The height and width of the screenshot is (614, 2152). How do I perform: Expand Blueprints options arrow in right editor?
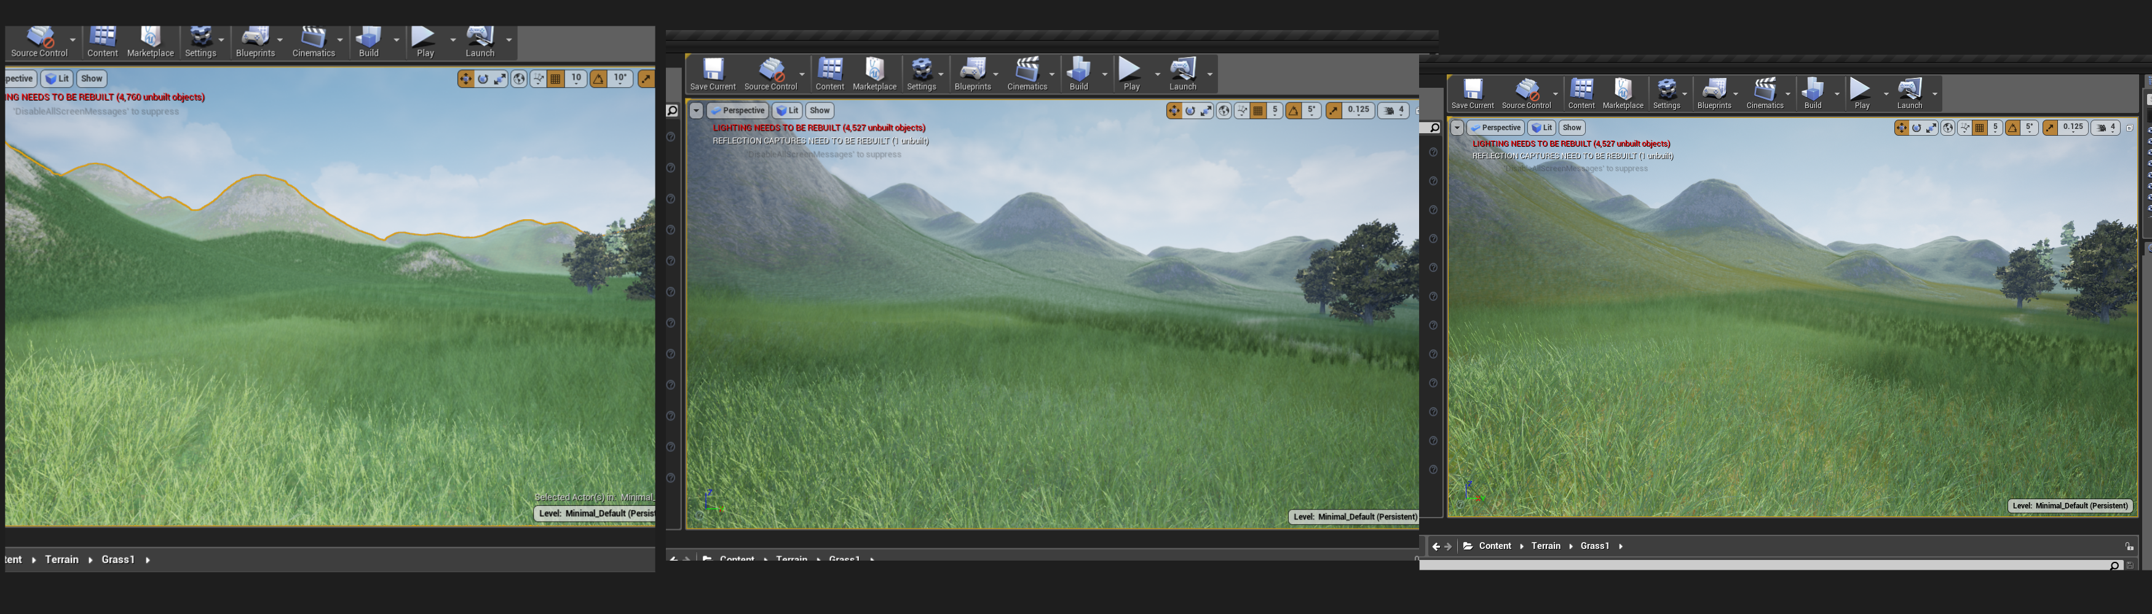point(1736,93)
